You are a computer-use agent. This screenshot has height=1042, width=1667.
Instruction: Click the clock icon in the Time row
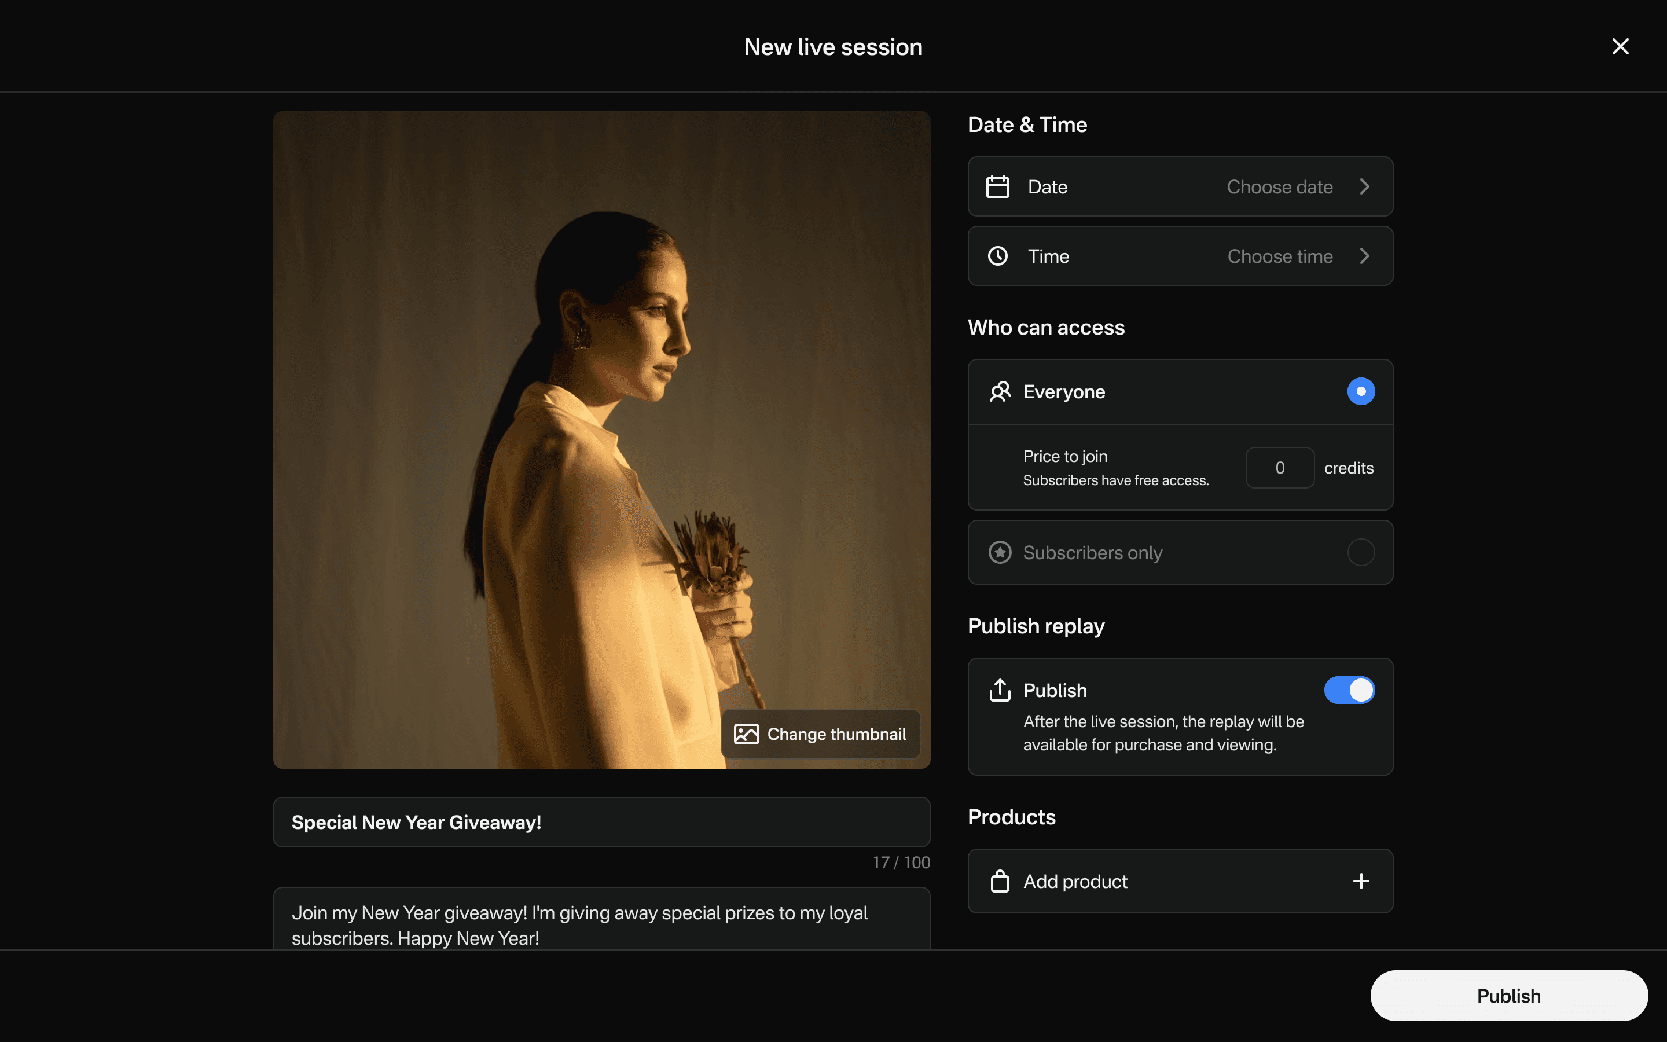pos(997,256)
